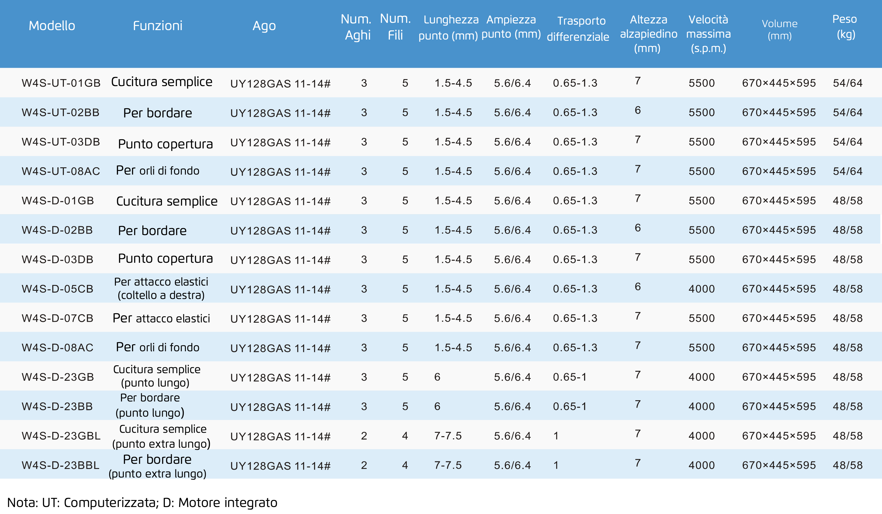
Task: Click the Ampiezza punto (mm) header
Action: point(511,27)
